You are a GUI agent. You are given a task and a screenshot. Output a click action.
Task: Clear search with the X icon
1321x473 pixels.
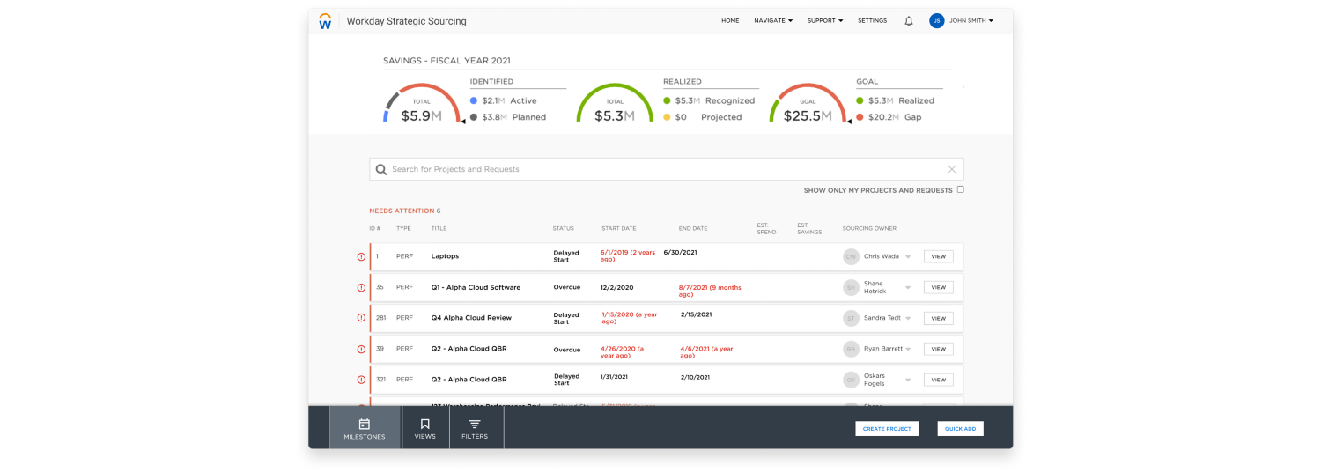coord(952,169)
